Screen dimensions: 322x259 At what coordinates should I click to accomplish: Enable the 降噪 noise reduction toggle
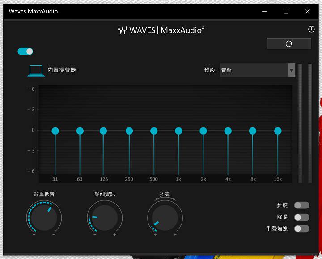pos(301,217)
